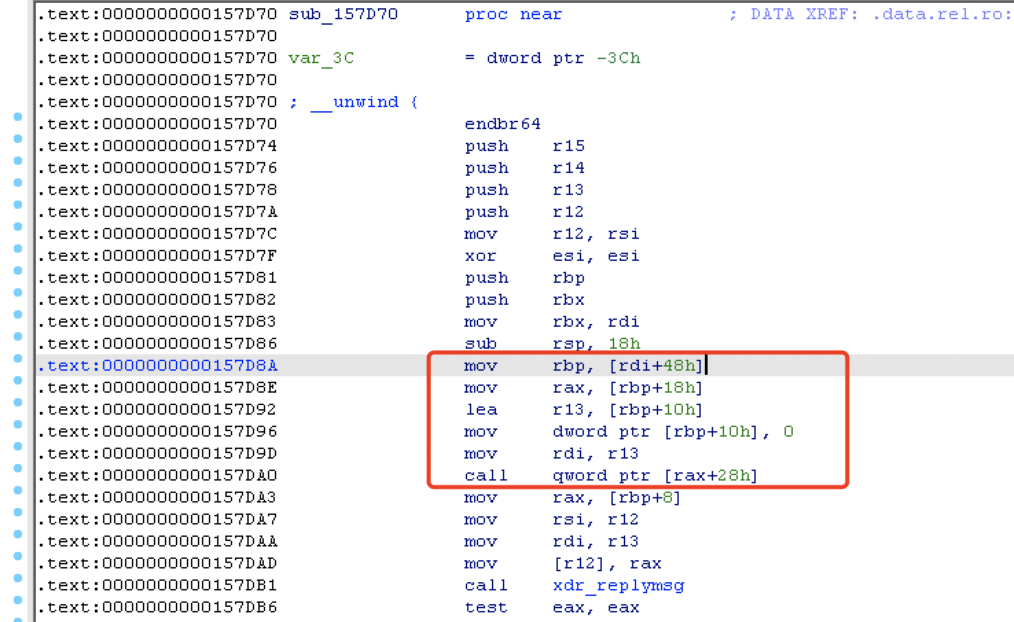The height and width of the screenshot is (622, 1014).
Task: Click margin dot beside mov rbx, rdi line
Action: tap(17, 314)
